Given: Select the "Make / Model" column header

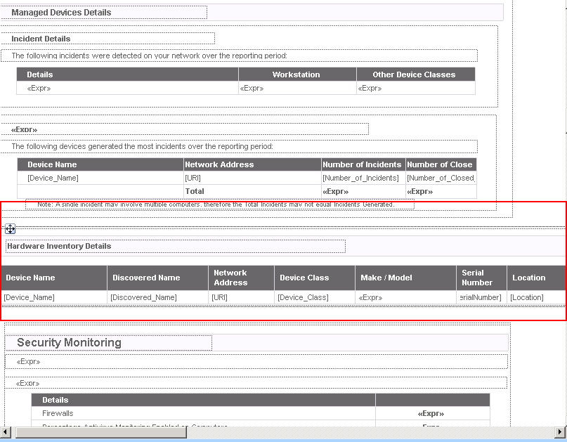Looking at the screenshot, I should [x=405, y=278].
